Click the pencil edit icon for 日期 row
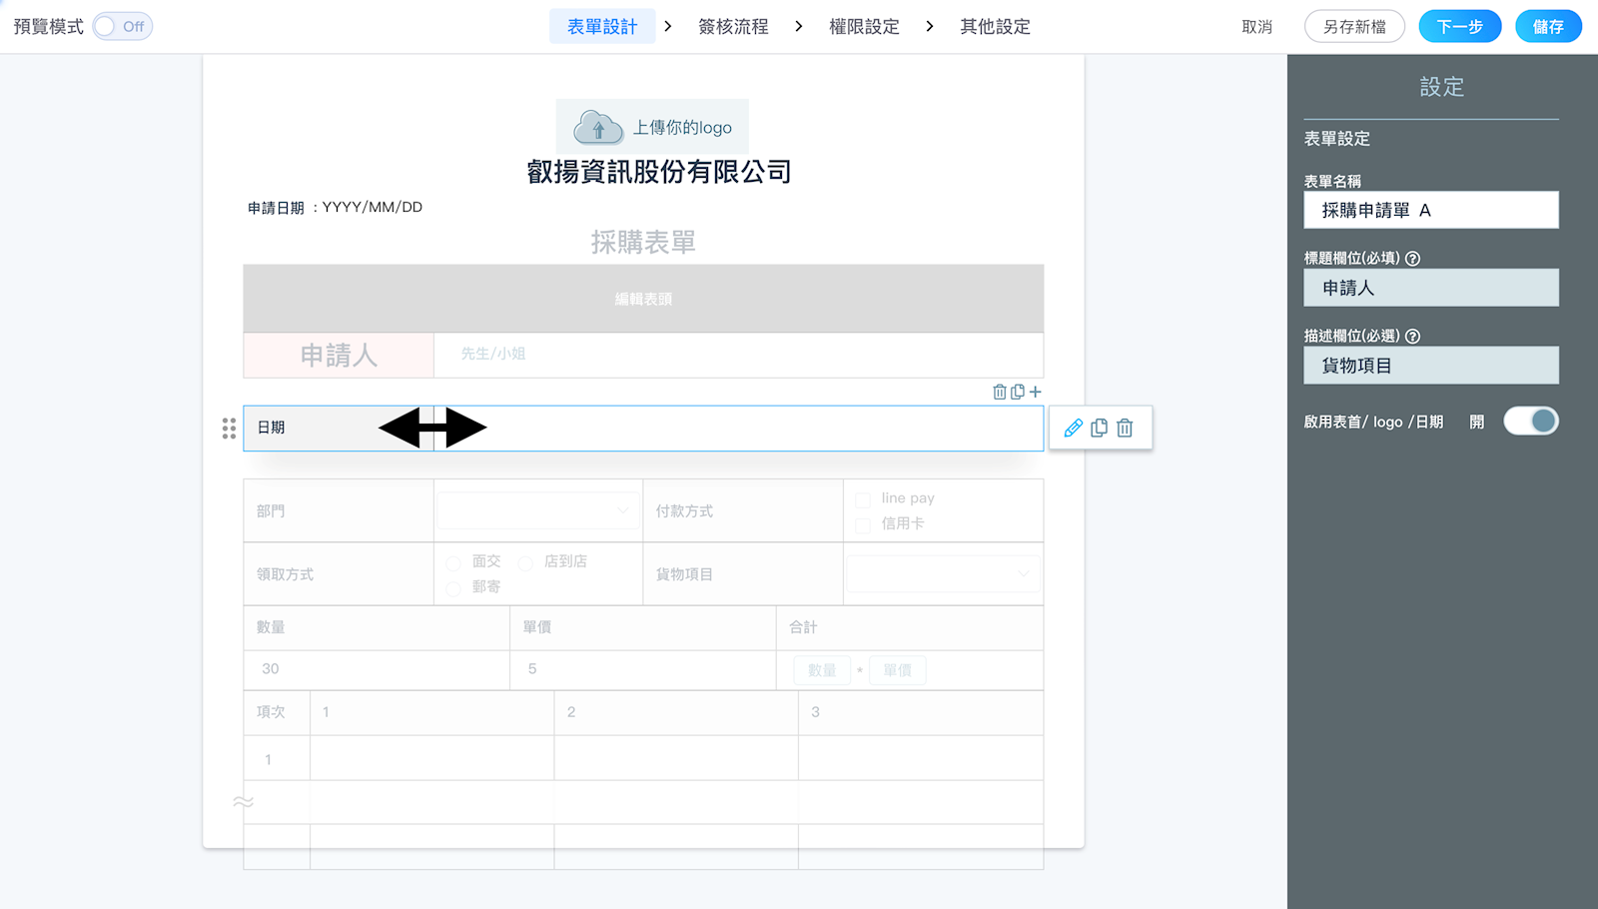Image resolution: width=1598 pixels, height=909 pixels. point(1073,428)
